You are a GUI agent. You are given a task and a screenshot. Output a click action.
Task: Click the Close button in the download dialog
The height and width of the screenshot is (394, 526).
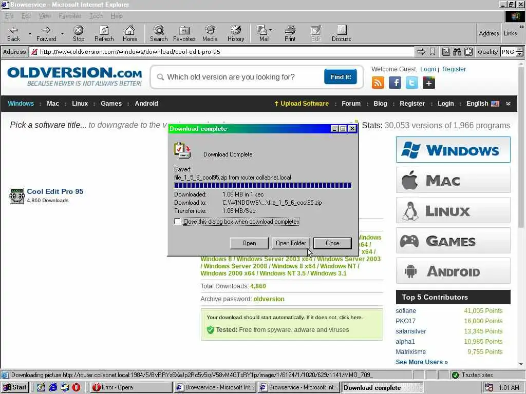tap(332, 243)
